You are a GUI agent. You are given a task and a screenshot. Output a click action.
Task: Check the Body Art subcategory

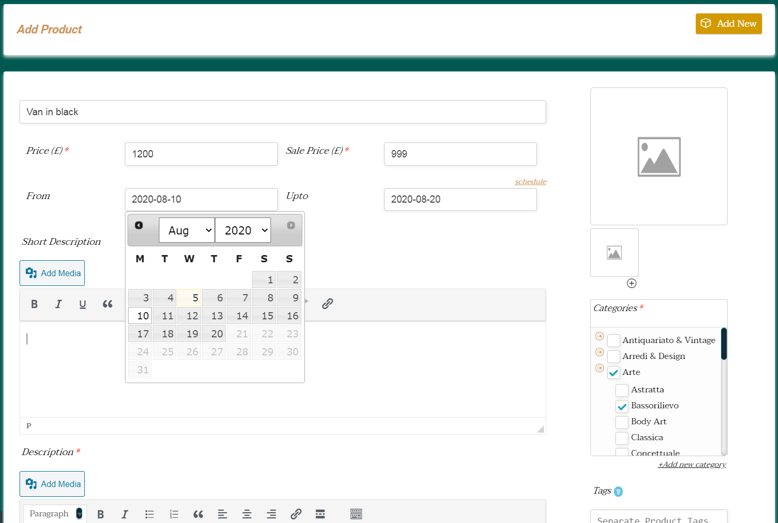coord(622,422)
